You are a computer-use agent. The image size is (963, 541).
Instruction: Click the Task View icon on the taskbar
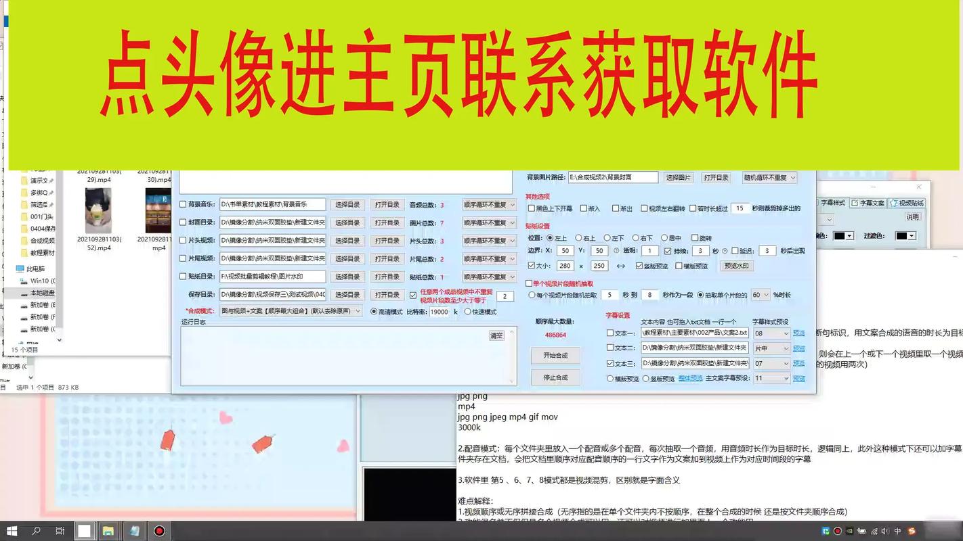click(x=60, y=532)
